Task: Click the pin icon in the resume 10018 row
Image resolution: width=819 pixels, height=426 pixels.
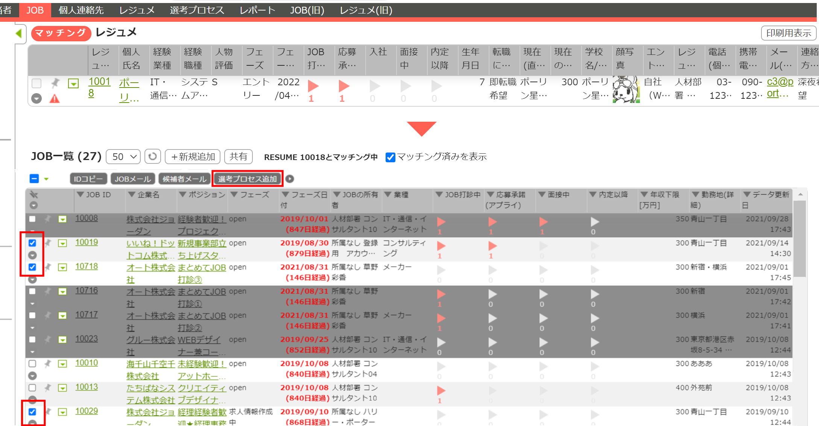Action: pyautogui.click(x=55, y=83)
